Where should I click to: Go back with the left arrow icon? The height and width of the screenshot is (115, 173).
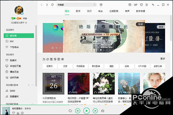tap(41, 5)
